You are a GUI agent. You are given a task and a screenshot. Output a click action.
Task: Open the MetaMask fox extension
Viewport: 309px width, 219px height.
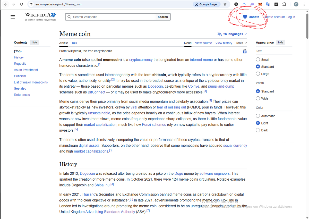tap(260, 4)
